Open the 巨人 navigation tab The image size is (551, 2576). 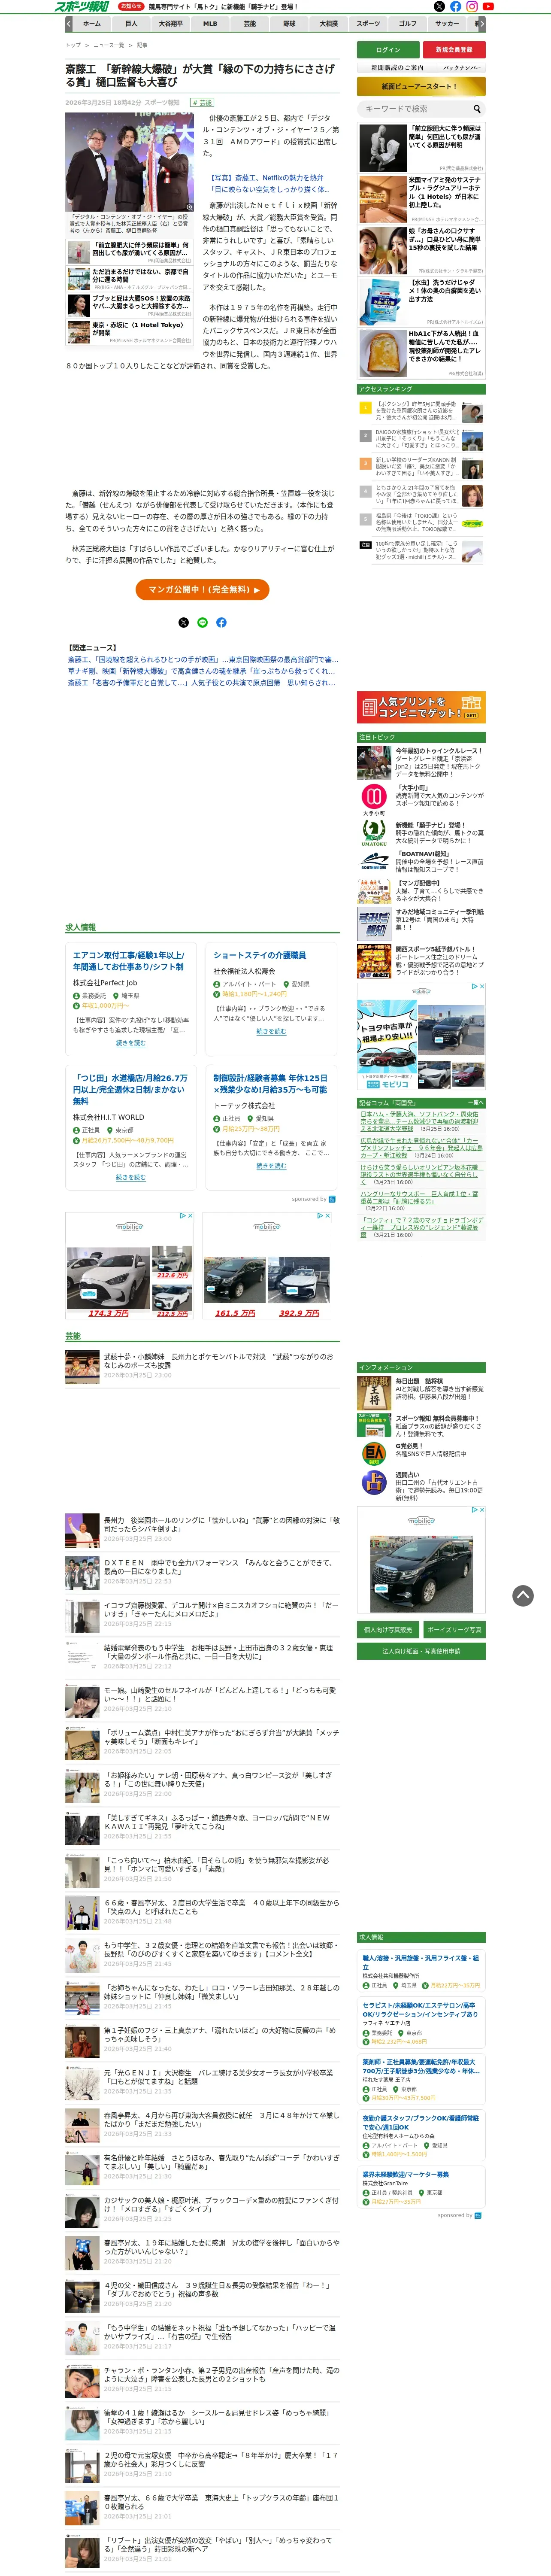pyautogui.click(x=131, y=23)
